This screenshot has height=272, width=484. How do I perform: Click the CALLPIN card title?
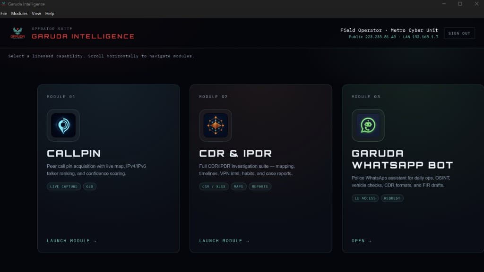click(74, 153)
